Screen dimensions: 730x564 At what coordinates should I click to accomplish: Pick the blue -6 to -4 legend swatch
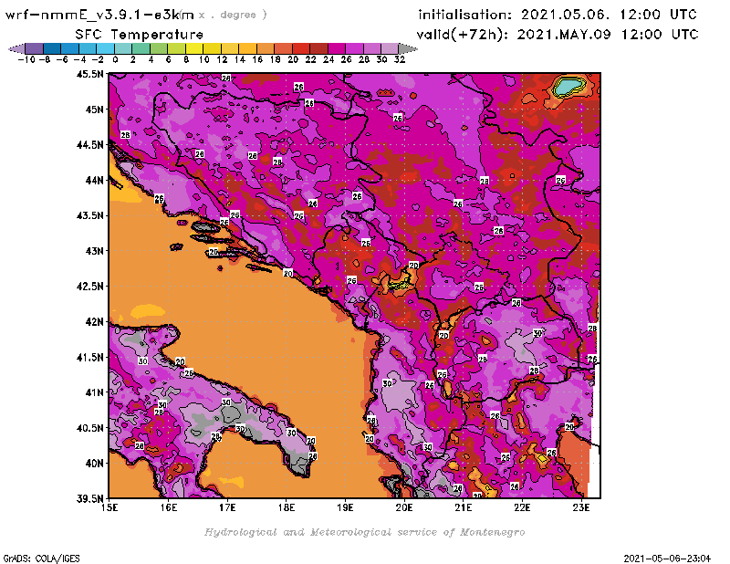[70, 48]
